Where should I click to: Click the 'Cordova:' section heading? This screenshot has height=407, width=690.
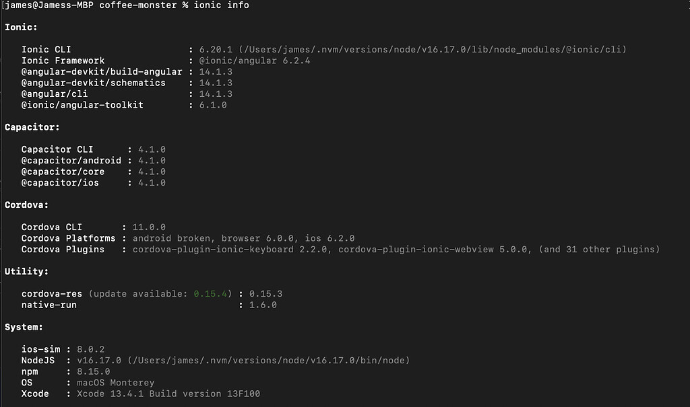coord(26,205)
